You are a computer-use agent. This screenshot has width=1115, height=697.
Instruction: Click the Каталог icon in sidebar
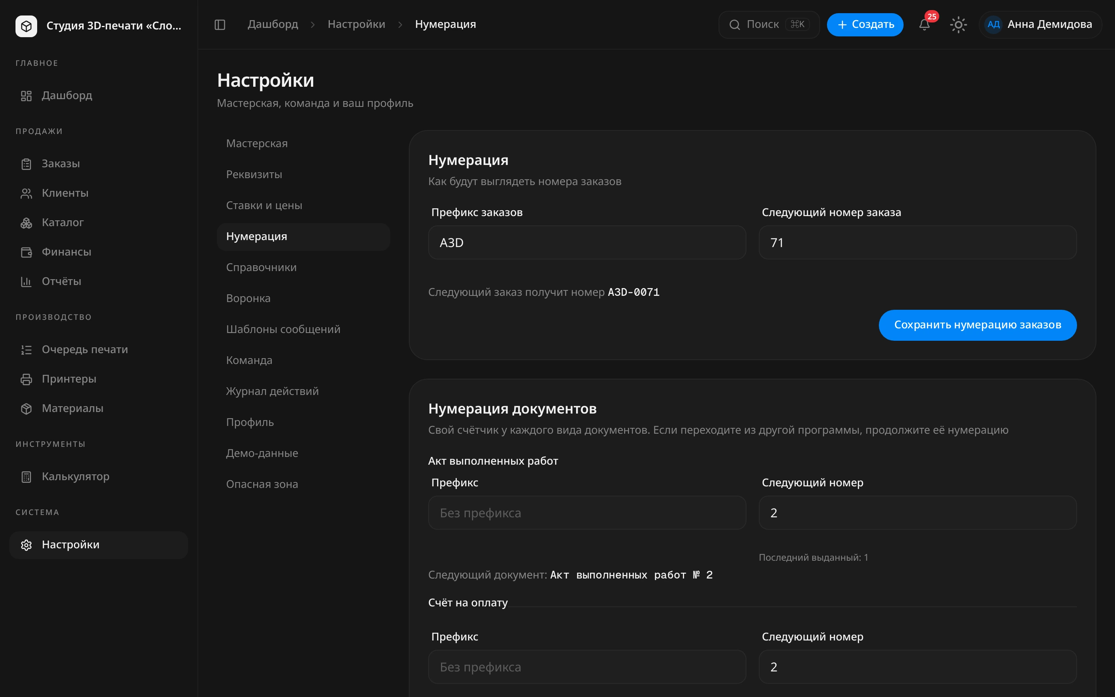click(26, 223)
